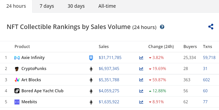This screenshot has width=219, height=110.
Task: Click the Ronin blockchain icon for Axie Infinity
Action: pos(91,58)
